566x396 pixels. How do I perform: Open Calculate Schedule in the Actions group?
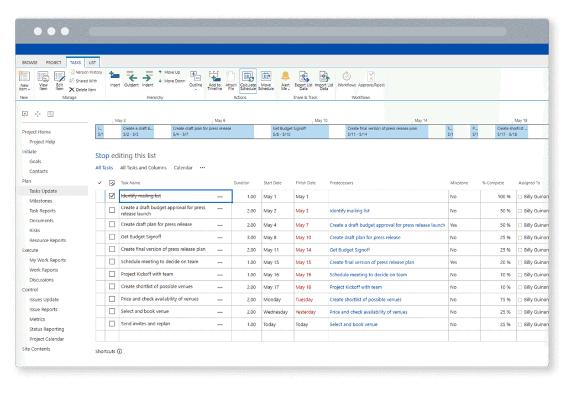tap(248, 79)
